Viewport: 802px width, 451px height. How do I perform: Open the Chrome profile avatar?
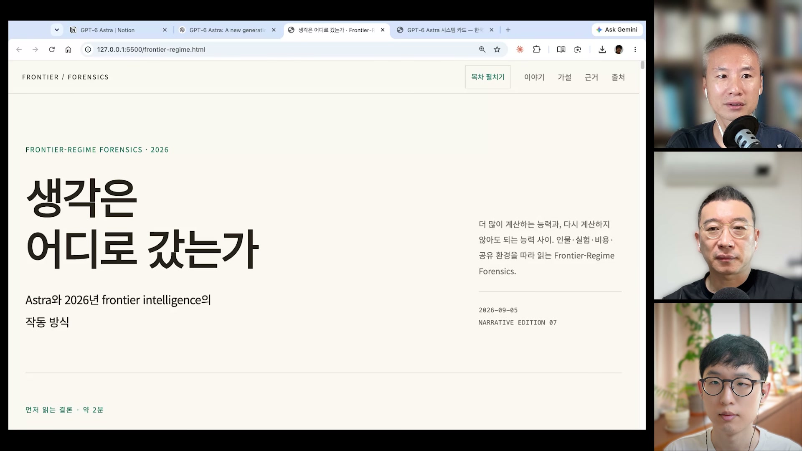(619, 49)
